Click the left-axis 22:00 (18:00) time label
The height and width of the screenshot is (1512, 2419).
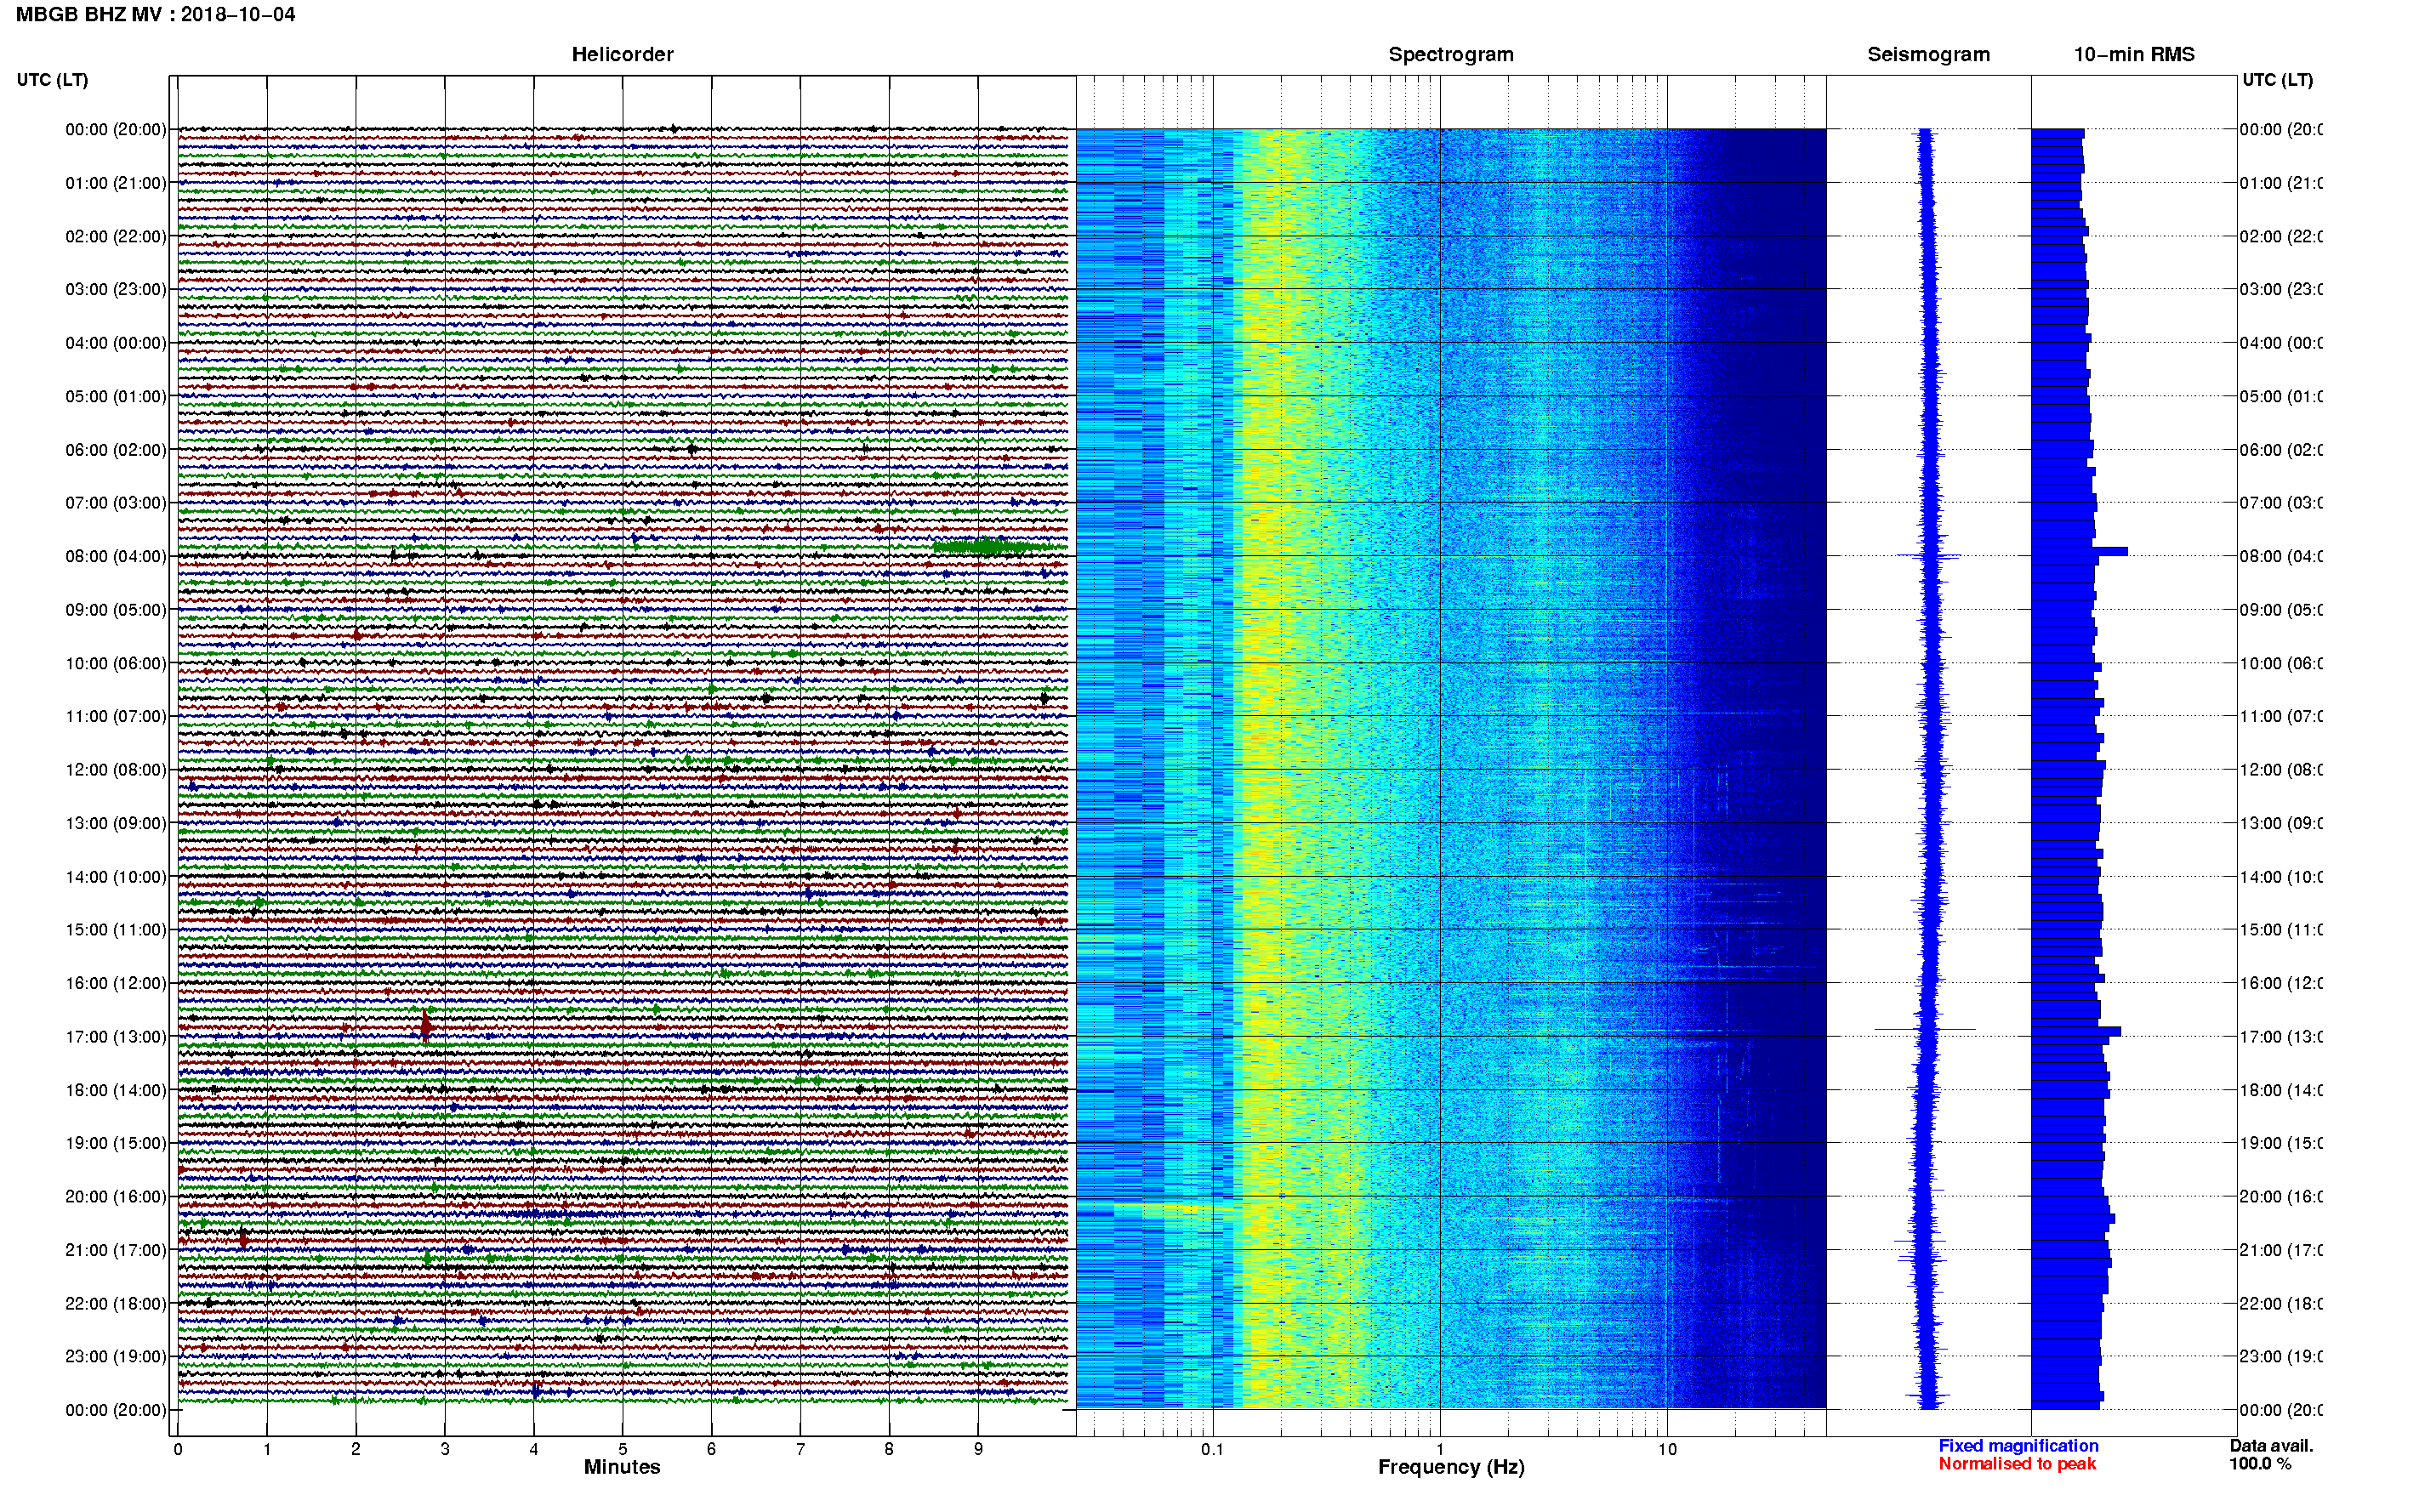(x=116, y=1304)
